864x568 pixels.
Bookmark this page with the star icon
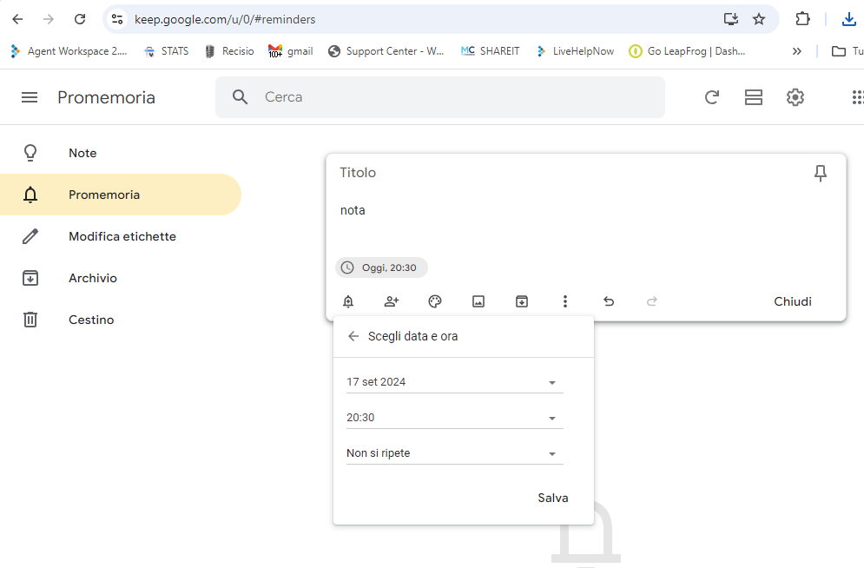coord(759,19)
